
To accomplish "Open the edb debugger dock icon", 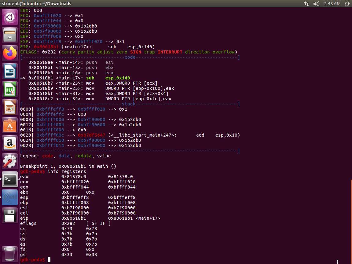I will tap(10, 197).
